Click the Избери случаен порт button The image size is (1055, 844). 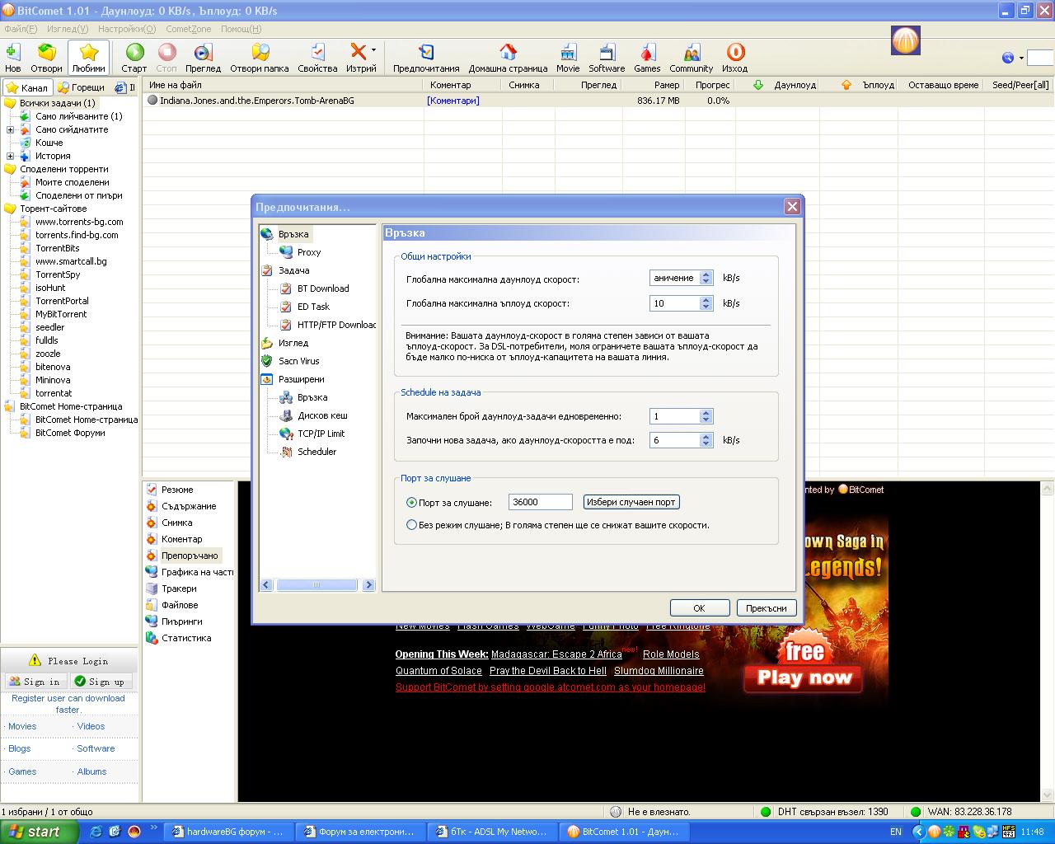(631, 502)
